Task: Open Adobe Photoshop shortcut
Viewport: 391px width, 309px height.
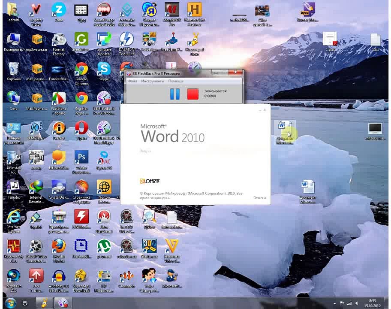Action: (x=81, y=162)
